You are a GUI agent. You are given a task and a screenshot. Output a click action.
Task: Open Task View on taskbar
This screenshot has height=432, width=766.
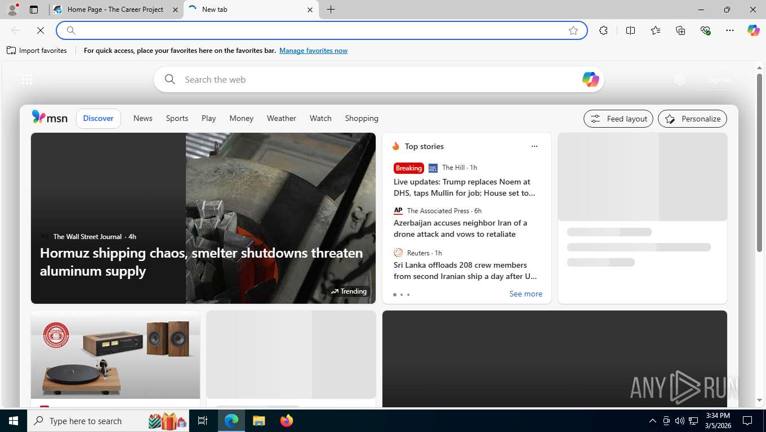pos(203,421)
